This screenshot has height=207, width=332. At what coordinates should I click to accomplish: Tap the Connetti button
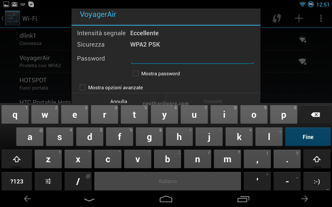213,100
